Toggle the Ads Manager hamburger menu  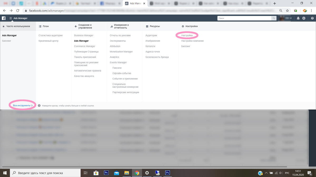pos(11,18)
